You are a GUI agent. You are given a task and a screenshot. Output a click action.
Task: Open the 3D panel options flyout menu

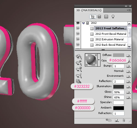coord(129,10)
